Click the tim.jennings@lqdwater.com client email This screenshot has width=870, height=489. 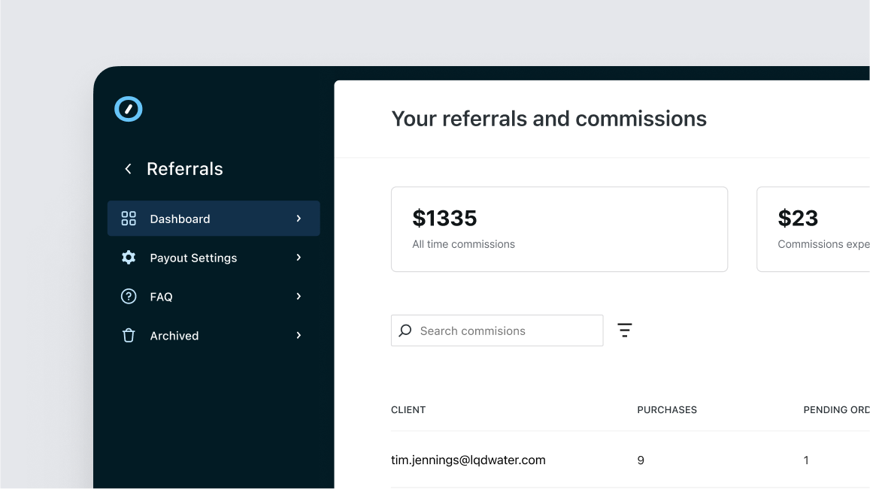[x=468, y=460]
